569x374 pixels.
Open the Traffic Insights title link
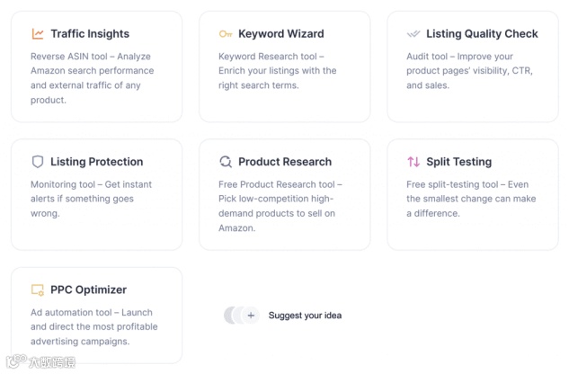[90, 34]
